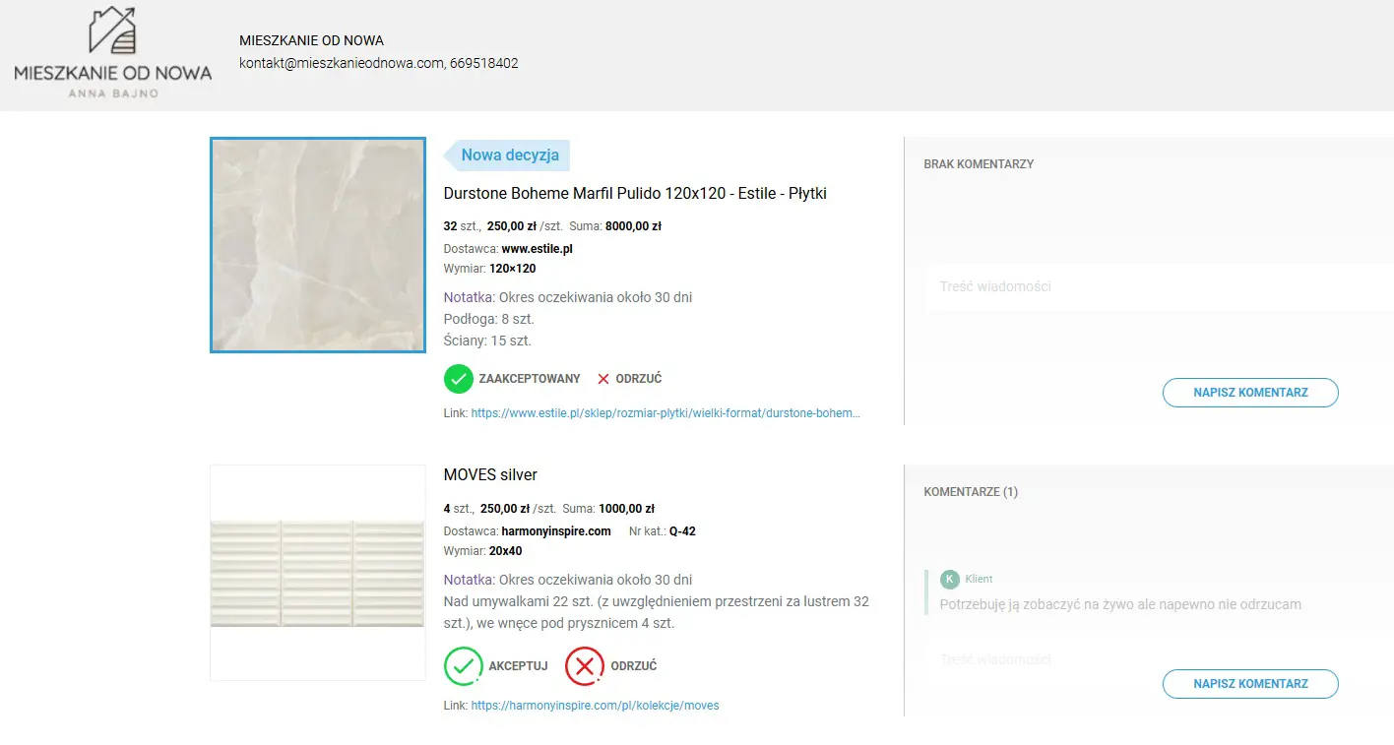Image resolution: width=1394 pixels, height=745 pixels.
Task: Click the contact email in the header
Action: pyautogui.click(x=341, y=63)
